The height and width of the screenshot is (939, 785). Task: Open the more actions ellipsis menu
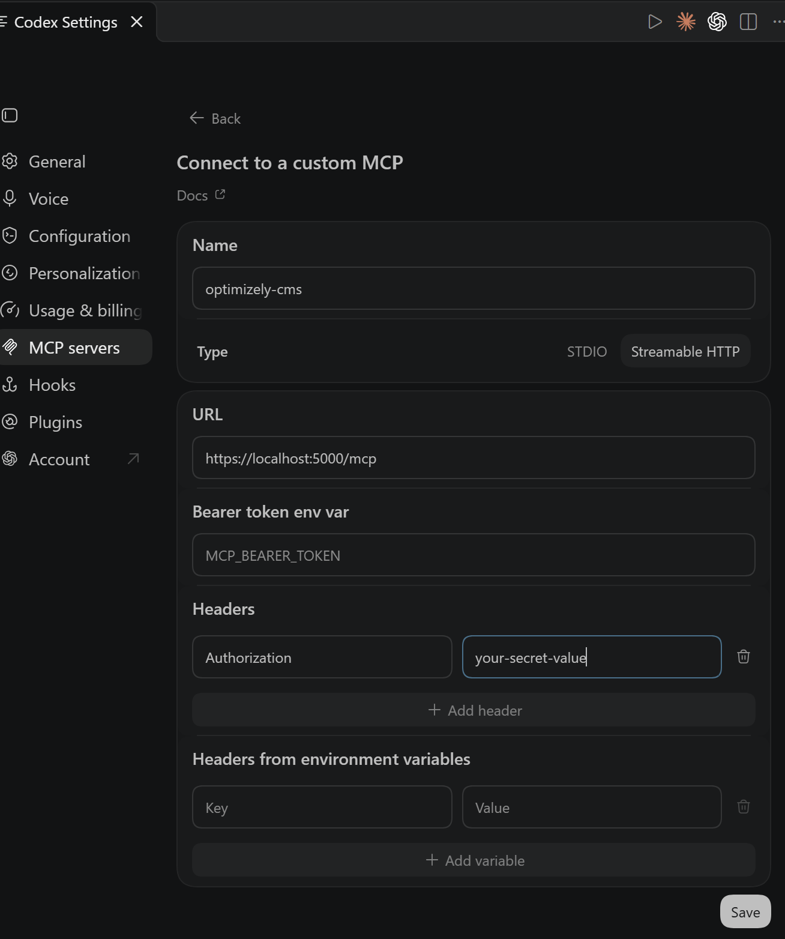(778, 22)
